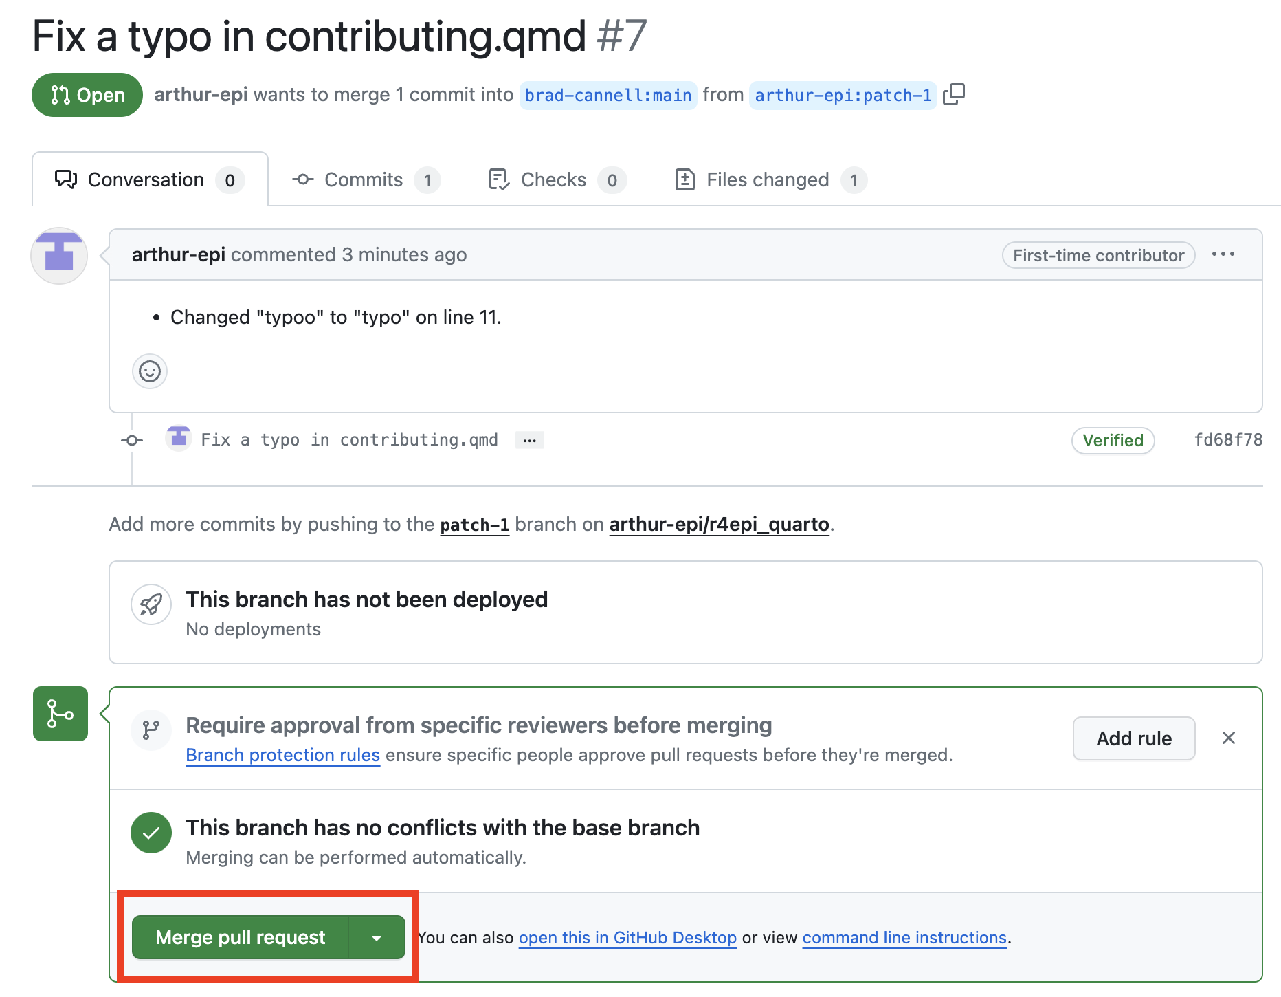This screenshot has width=1281, height=997.
Task: Click the brad-cannell:main base branch label
Action: click(x=608, y=95)
